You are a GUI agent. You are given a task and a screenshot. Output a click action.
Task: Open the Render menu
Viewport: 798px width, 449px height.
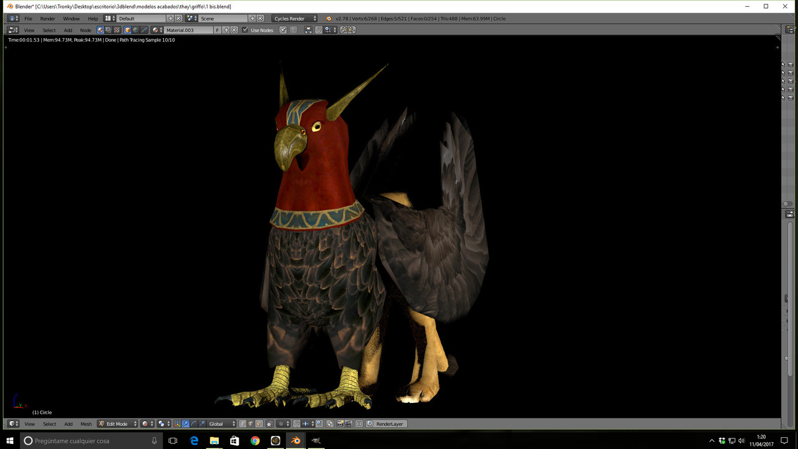(x=47, y=18)
